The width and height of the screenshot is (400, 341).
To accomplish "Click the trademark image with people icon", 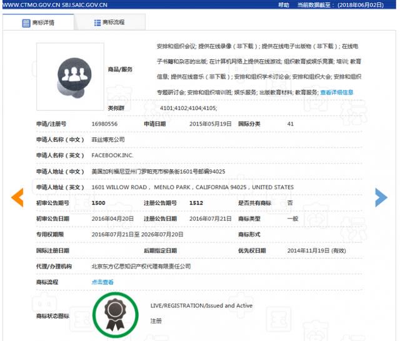I will (x=70, y=76).
